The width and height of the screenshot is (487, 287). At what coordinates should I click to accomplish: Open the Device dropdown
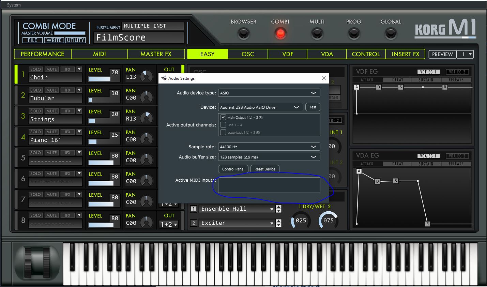tap(260, 107)
